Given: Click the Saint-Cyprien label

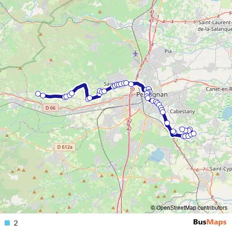Looking at the screenshot, I should point(221,169).
